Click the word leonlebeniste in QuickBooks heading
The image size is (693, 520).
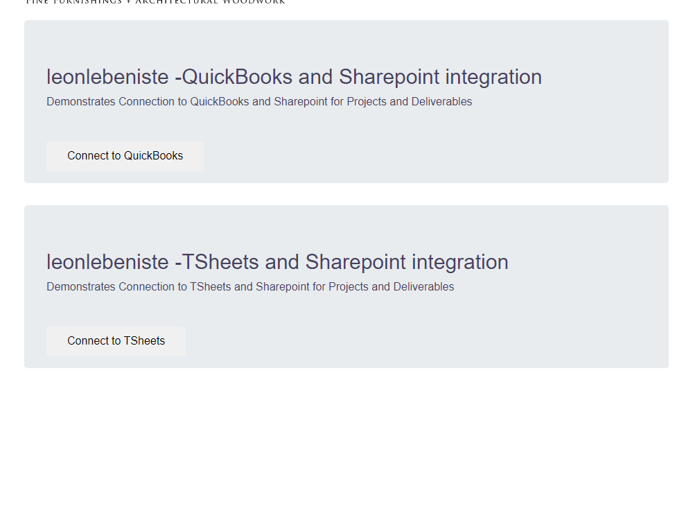pyautogui.click(x=107, y=78)
